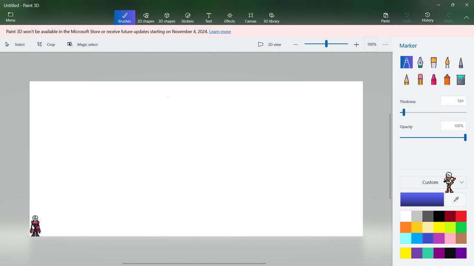Pick the light cyan color swatch
This screenshot has width=474, height=266.
(406, 238)
